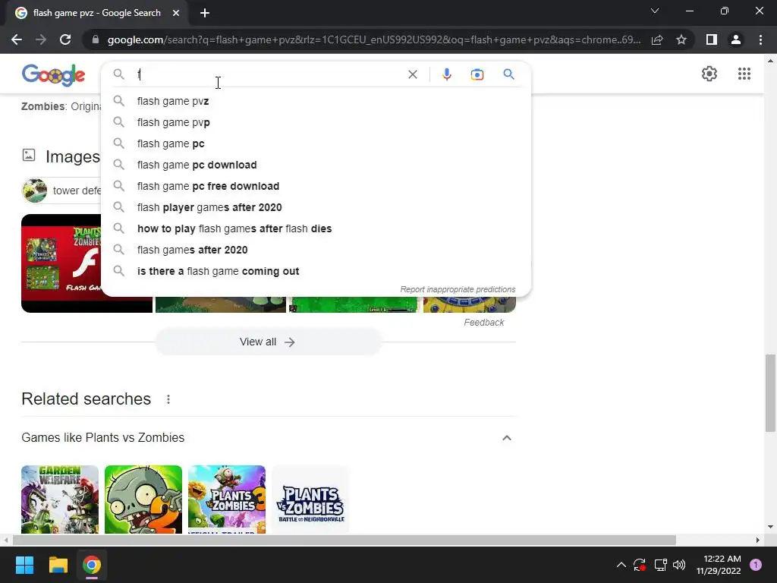
Task: Pick 'flash game pc free download' suggestion
Action: click(316, 187)
